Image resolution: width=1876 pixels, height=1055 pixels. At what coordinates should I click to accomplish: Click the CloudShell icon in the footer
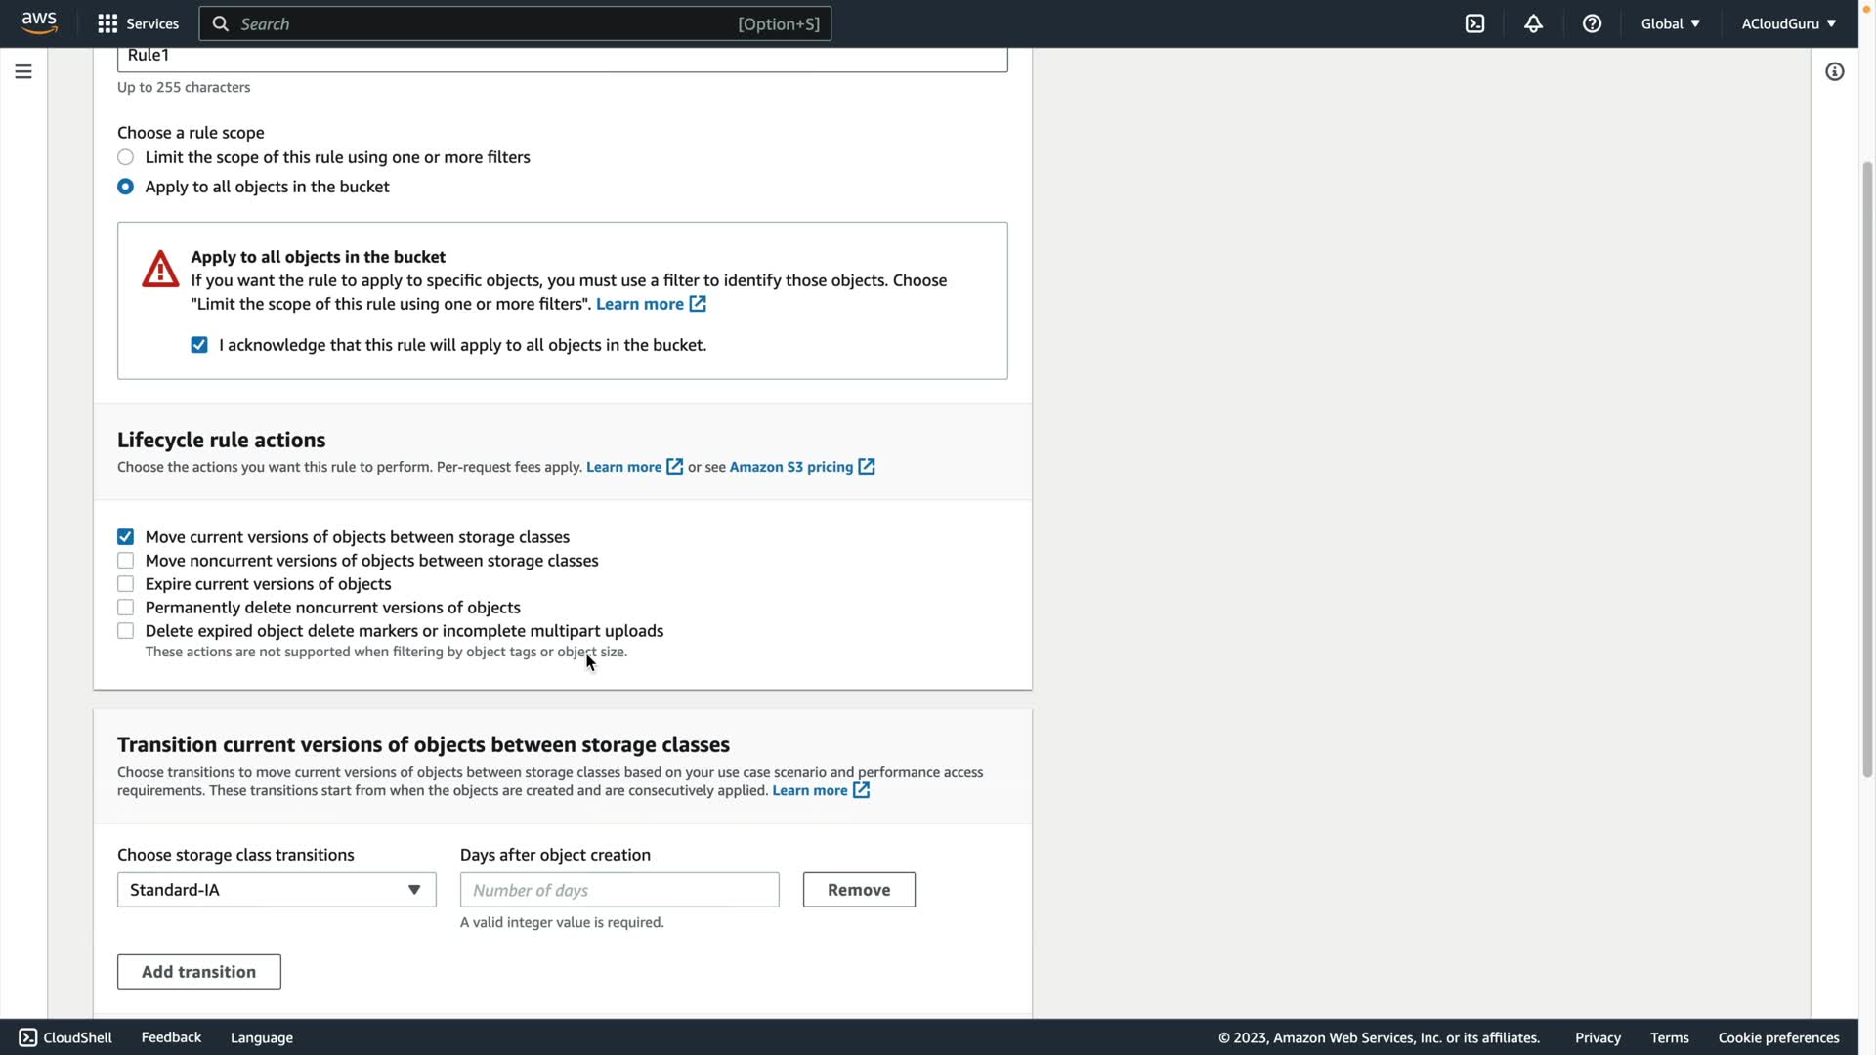(28, 1037)
